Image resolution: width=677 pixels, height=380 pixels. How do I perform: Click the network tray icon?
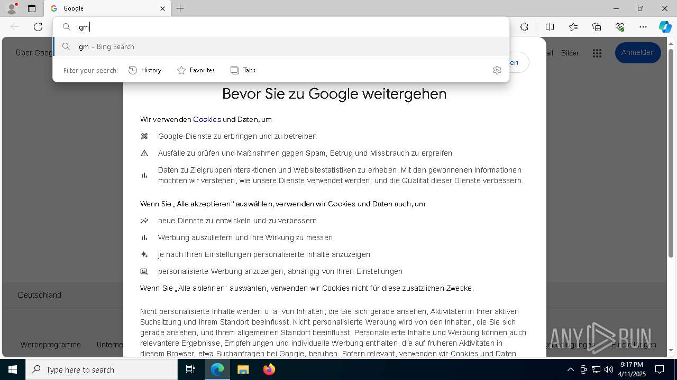596,369
